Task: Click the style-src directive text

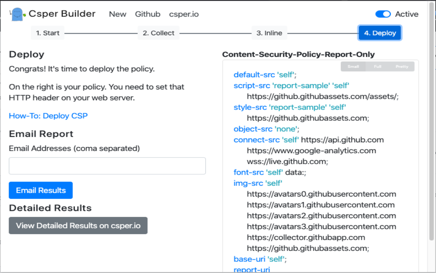Action: coord(250,107)
